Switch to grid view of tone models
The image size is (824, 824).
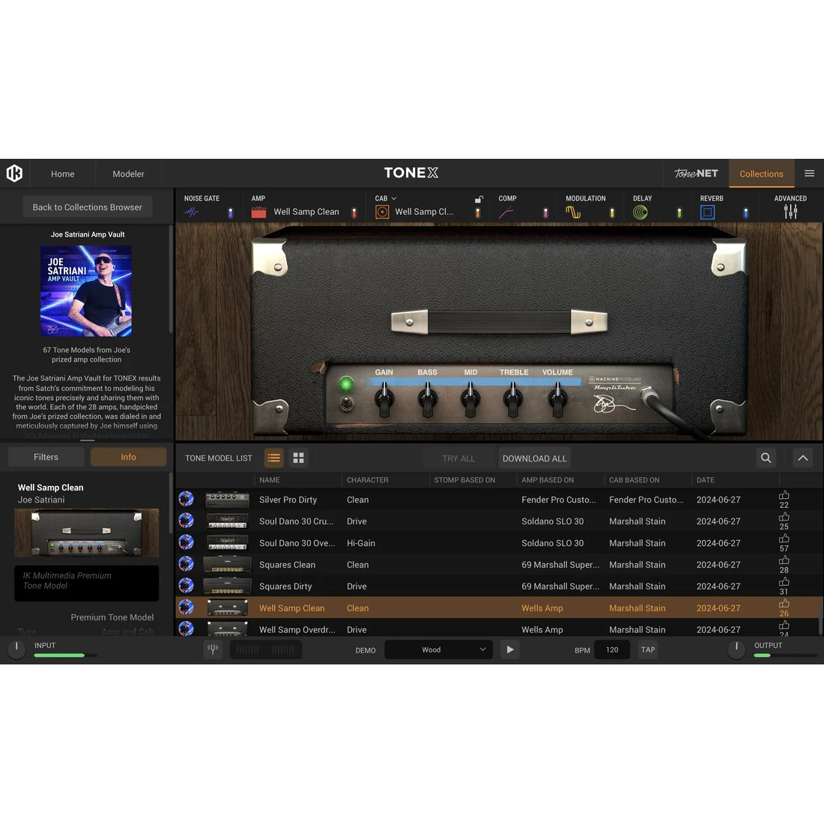point(298,458)
